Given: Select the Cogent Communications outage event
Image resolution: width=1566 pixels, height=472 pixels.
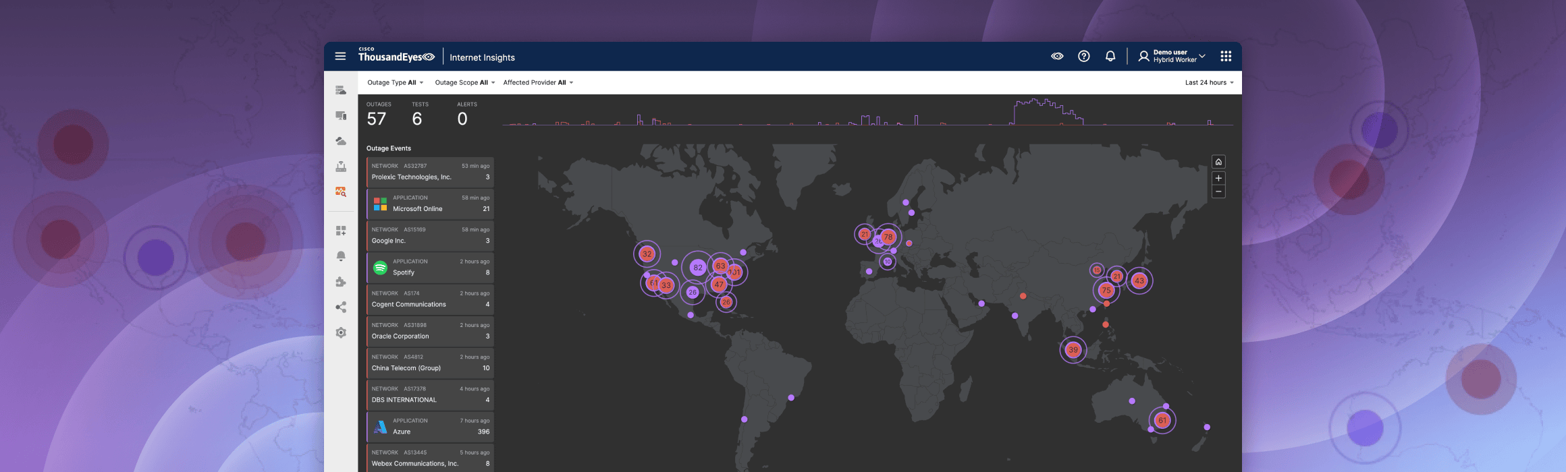Looking at the screenshot, I should 430,299.
